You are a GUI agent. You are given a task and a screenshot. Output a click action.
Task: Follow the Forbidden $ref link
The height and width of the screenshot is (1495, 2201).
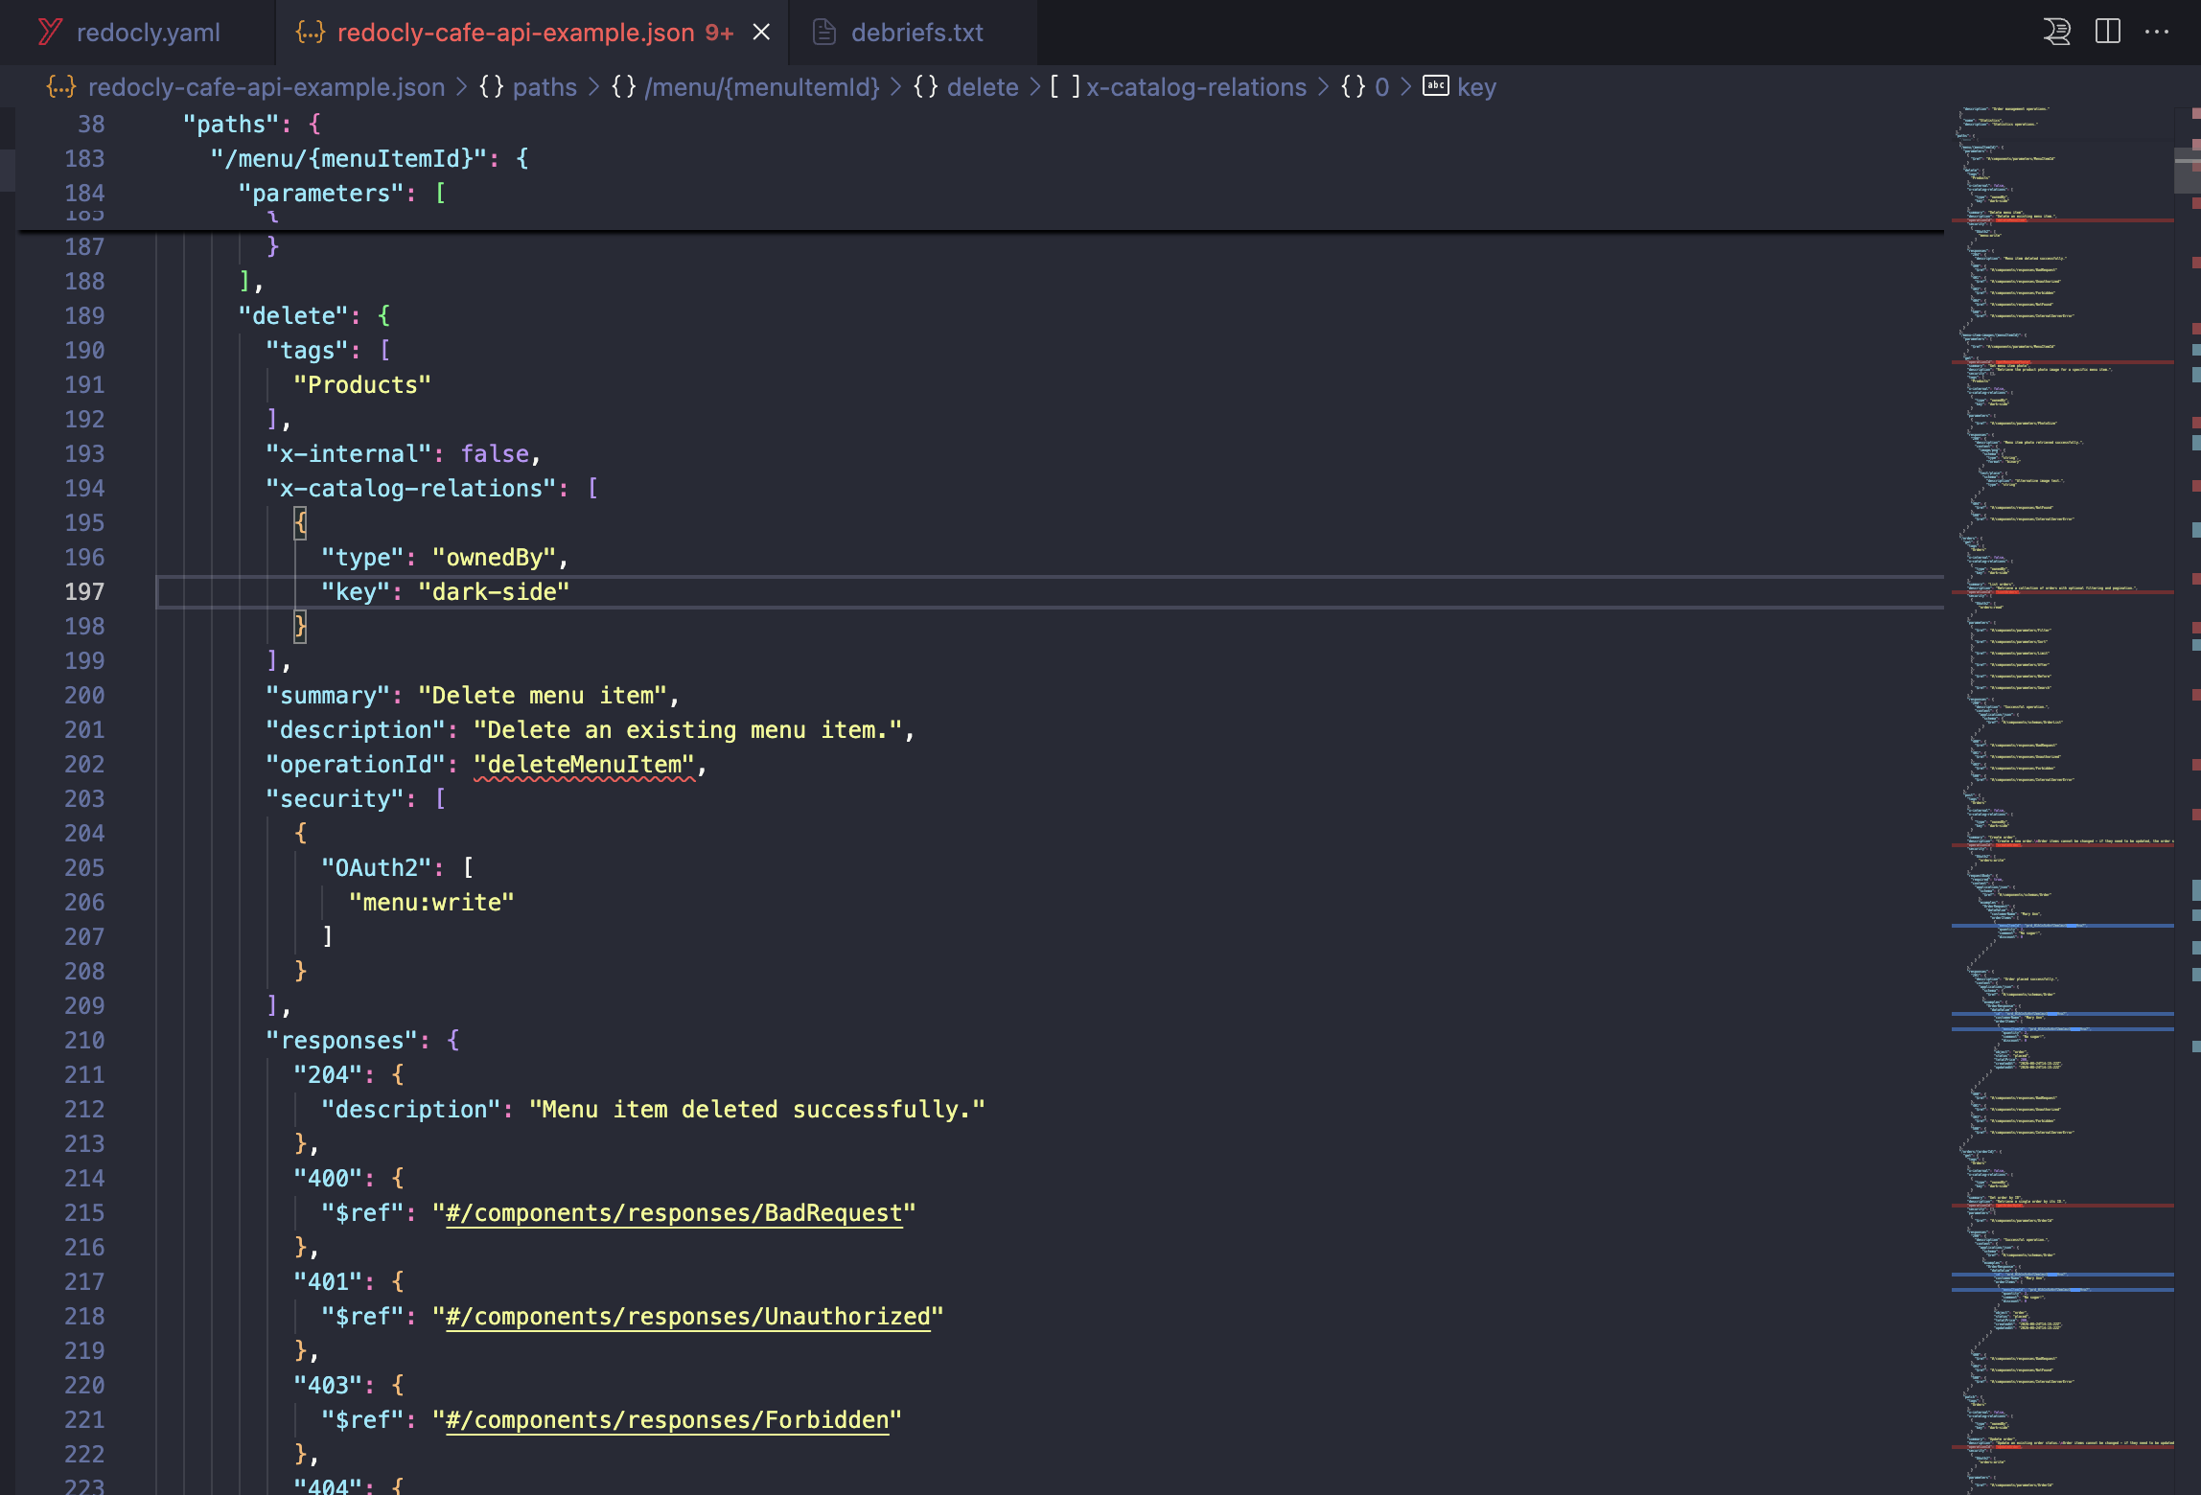pos(667,1419)
